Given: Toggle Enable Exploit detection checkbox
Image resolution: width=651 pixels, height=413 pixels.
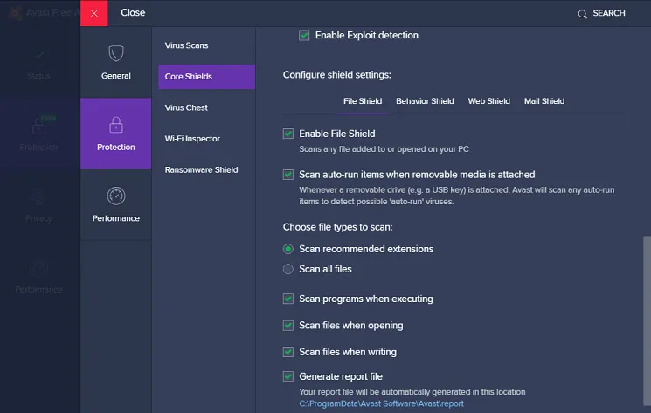Looking at the screenshot, I should click(x=304, y=35).
